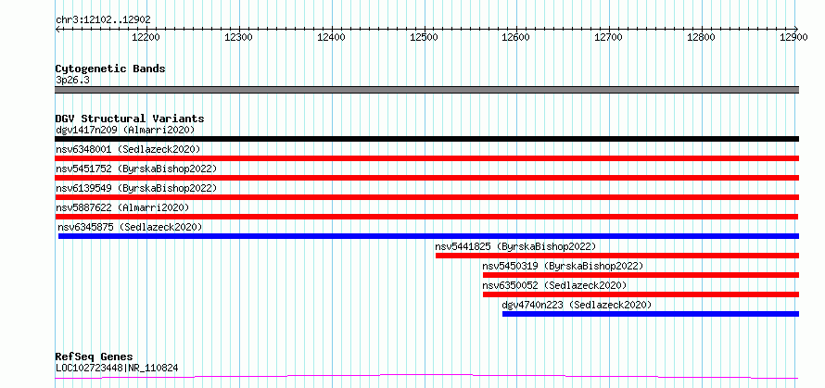The width and height of the screenshot is (825, 388).
Task: Click the red nsv5441825 variant bar
Action: pyautogui.click(x=617, y=256)
